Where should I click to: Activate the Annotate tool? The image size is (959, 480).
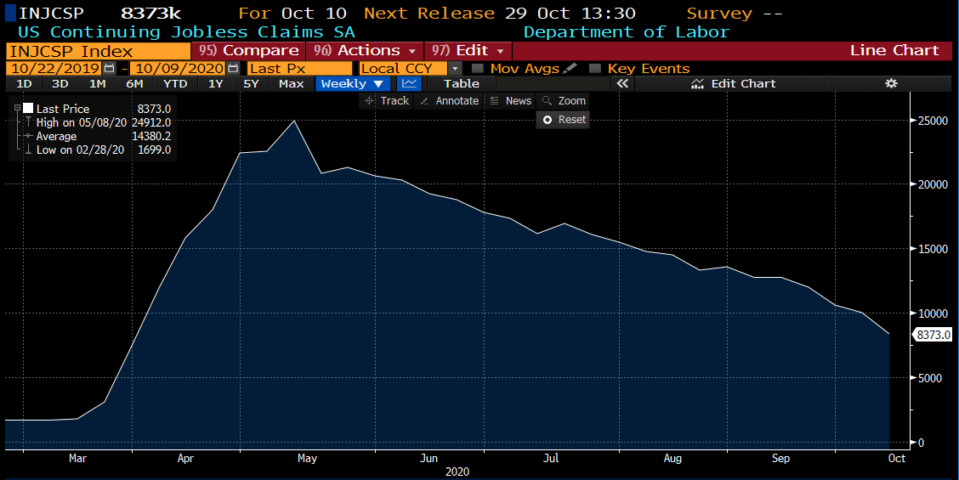point(449,101)
